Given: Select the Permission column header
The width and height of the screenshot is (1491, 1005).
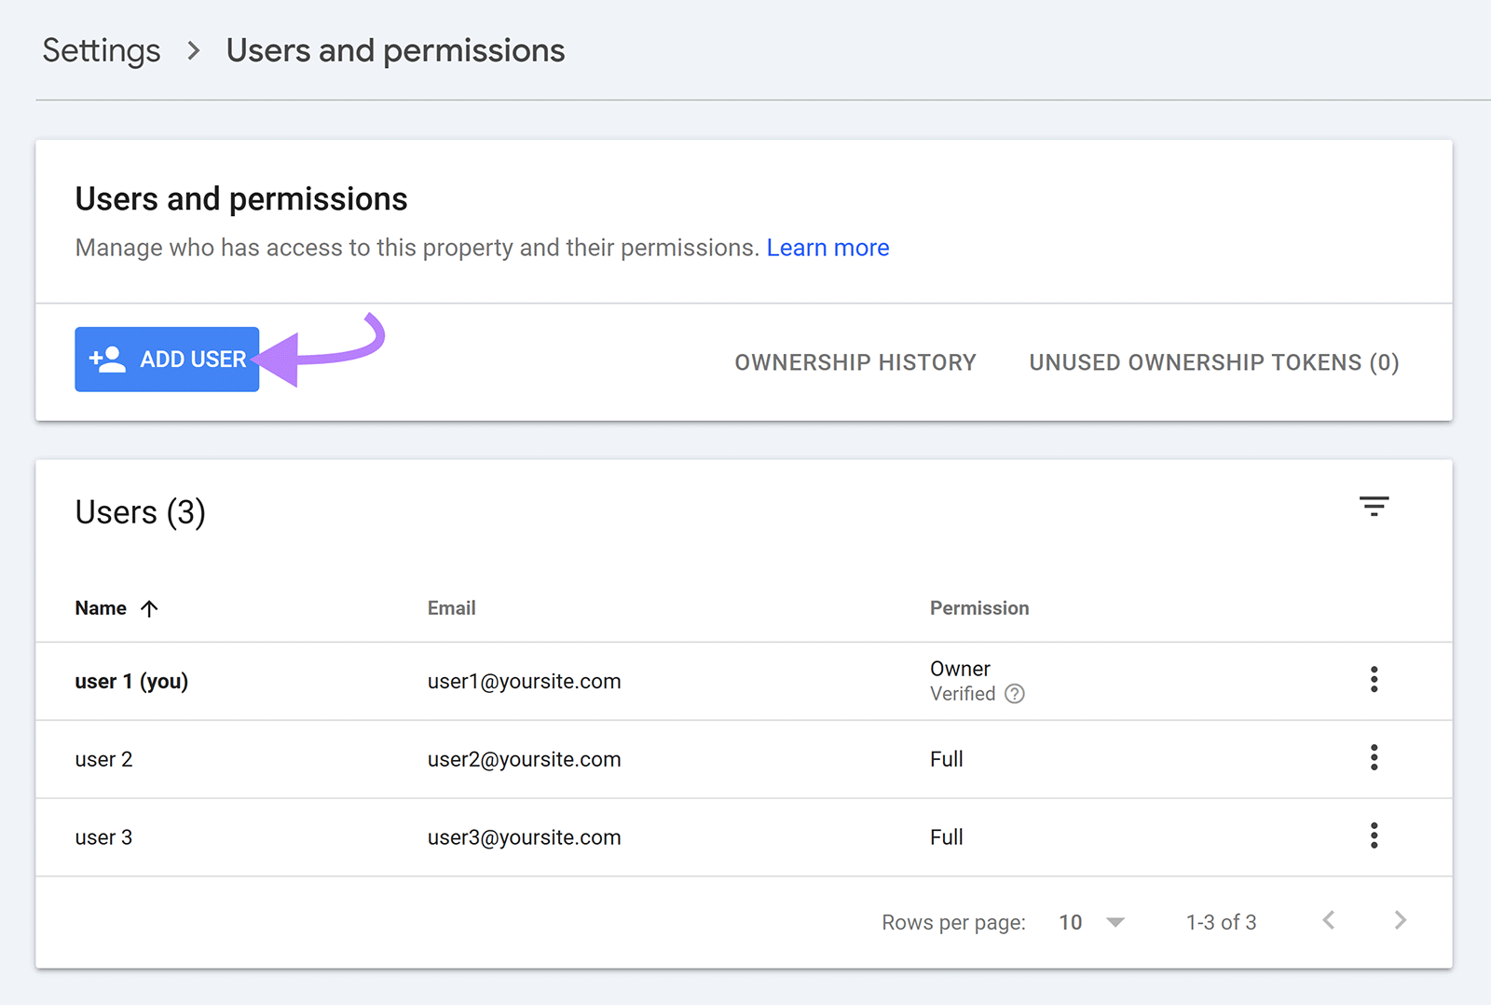Looking at the screenshot, I should point(978,608).
